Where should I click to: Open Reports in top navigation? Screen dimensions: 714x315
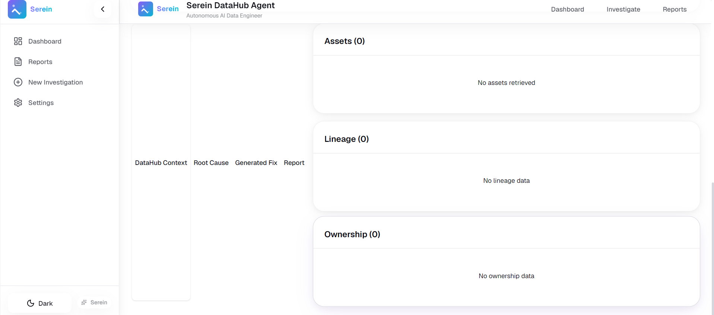pyautogui.click(x=675, y=9)
